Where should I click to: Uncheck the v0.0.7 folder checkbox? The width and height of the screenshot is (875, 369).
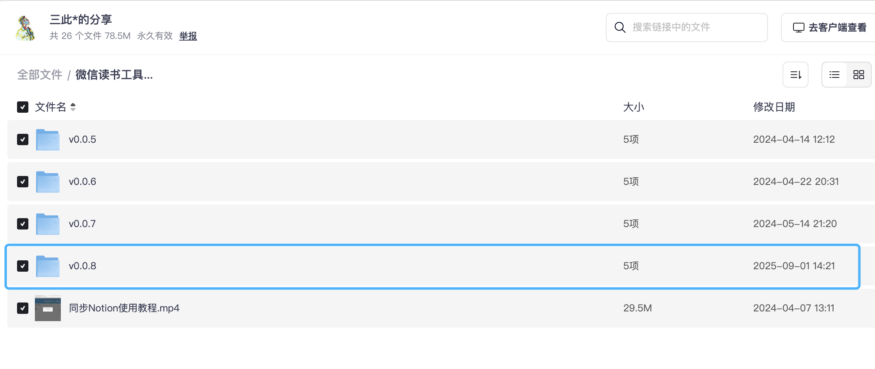click(23, 224)
